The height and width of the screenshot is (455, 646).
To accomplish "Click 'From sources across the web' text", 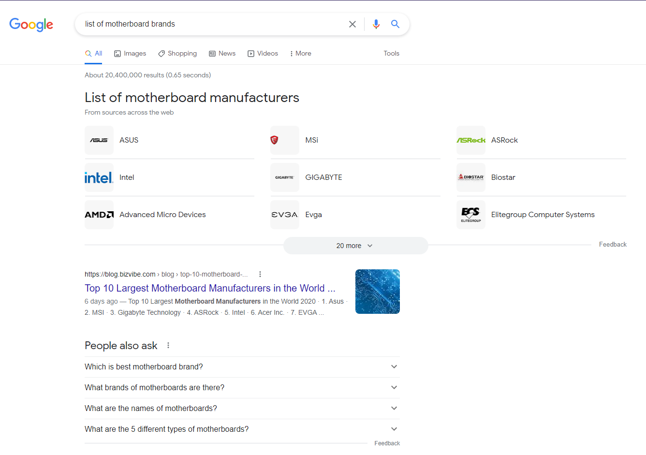I will 129,112.
